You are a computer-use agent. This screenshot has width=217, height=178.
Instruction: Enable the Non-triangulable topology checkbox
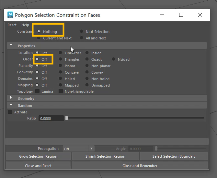tap(61, 91)
